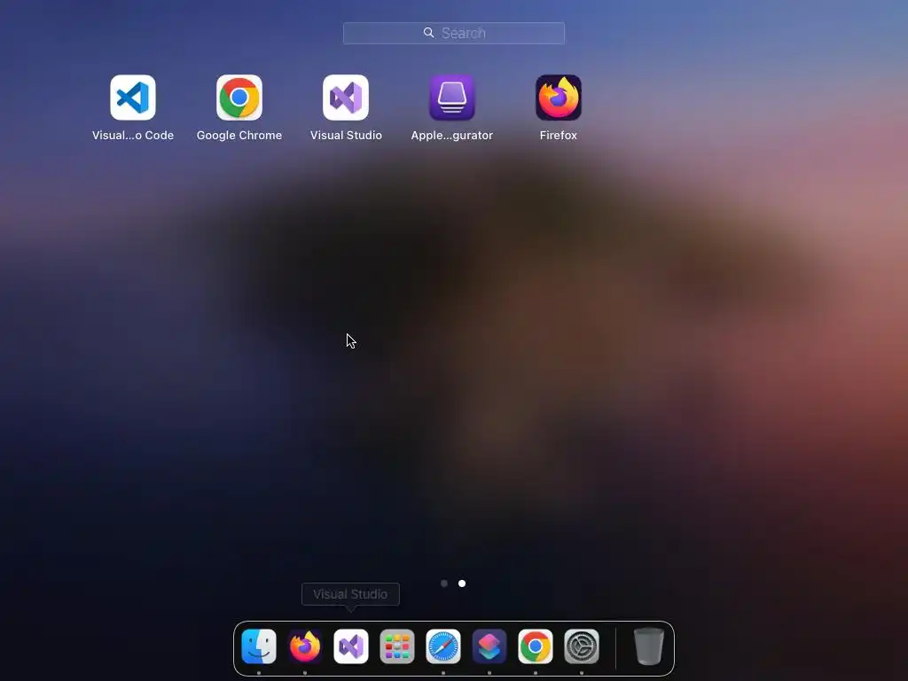908x681 pixels.
Task: Open Safari from the Dock
Action: 443,646
